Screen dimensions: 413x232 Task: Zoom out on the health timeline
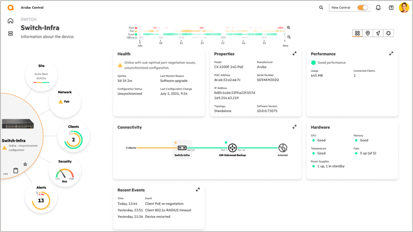coord(288,37)
